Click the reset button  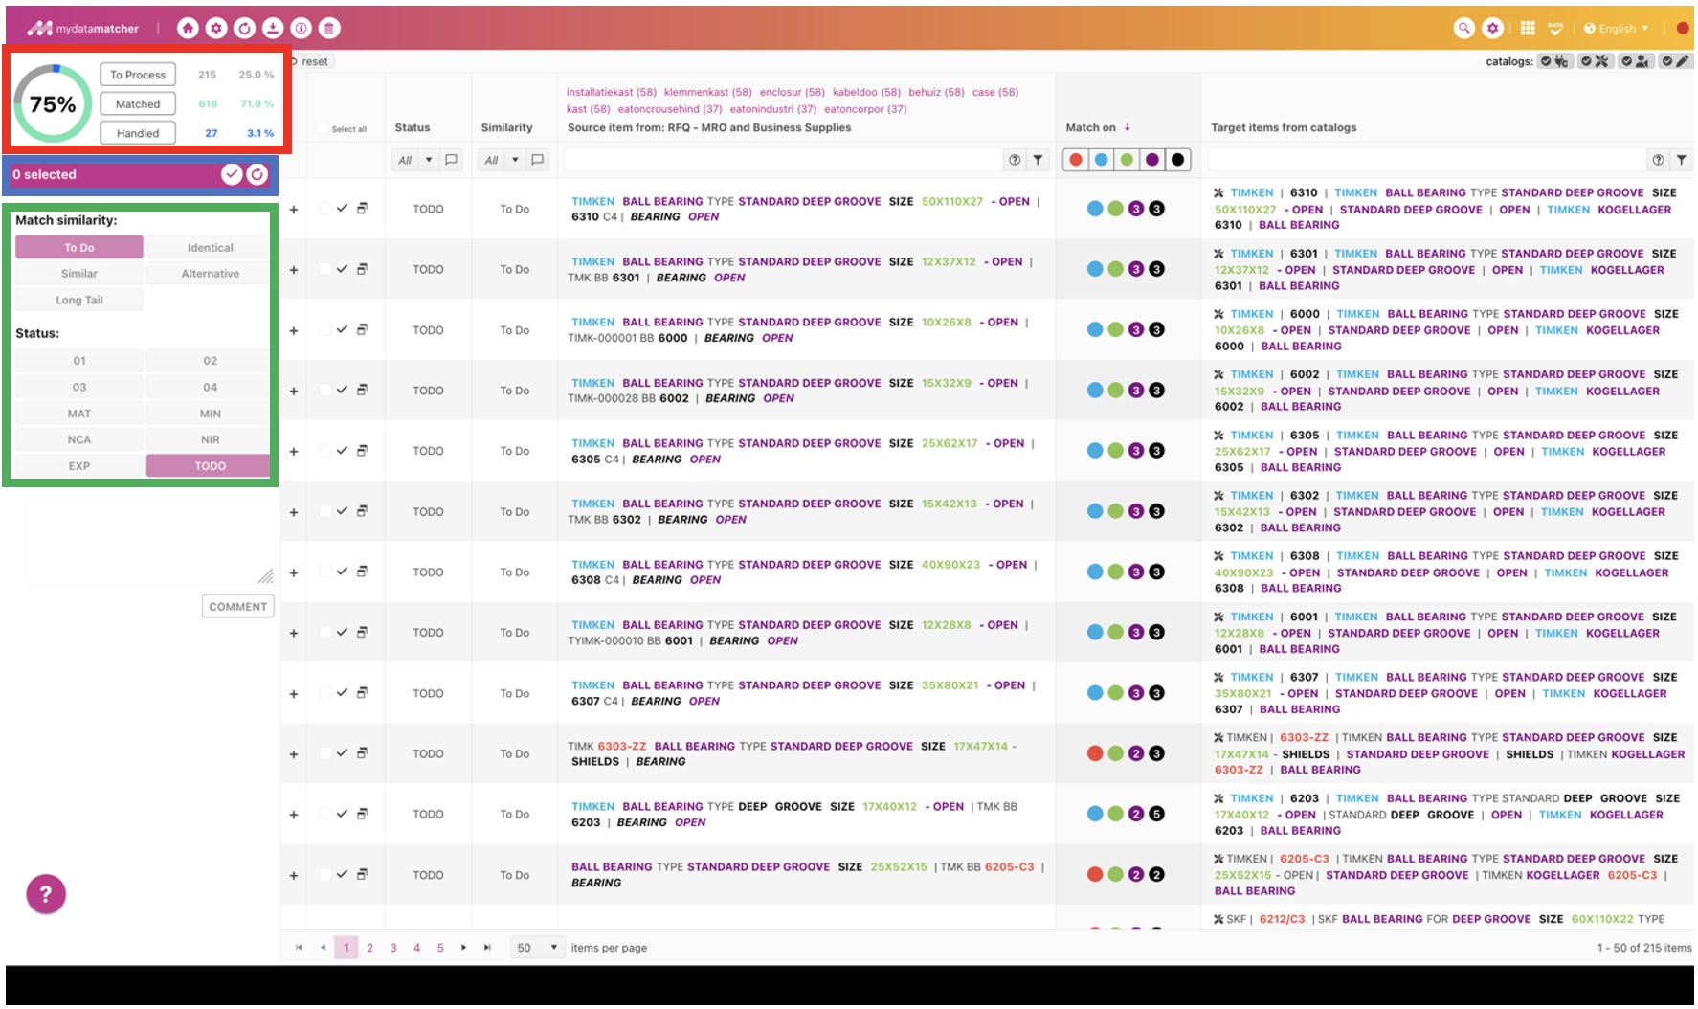311,61
